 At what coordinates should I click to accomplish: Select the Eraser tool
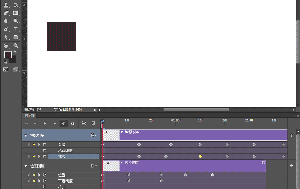7,13
